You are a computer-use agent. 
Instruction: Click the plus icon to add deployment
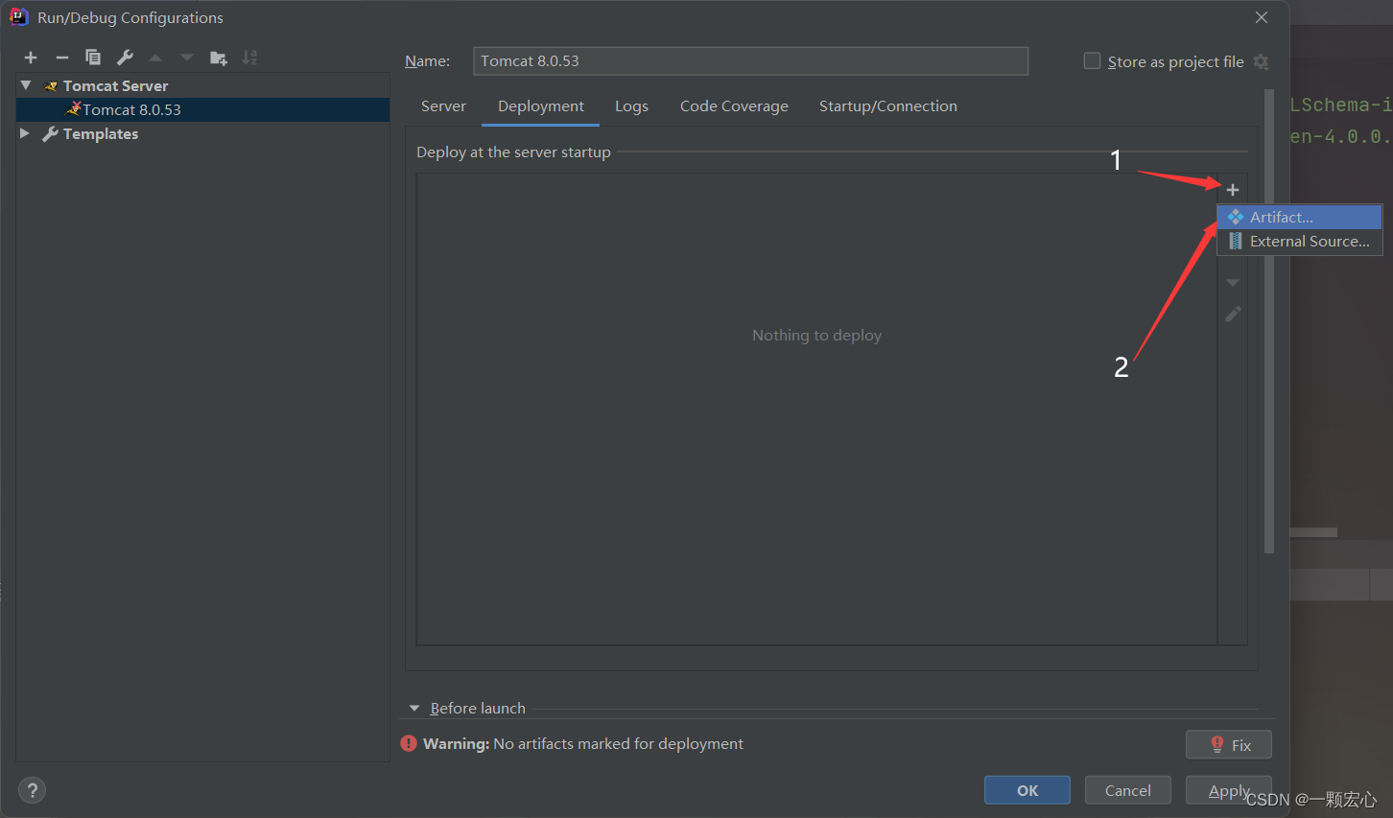pos(1233,190)
